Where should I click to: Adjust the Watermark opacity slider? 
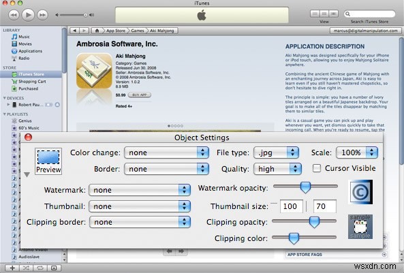pyautogui.click(x=306, y=187)
